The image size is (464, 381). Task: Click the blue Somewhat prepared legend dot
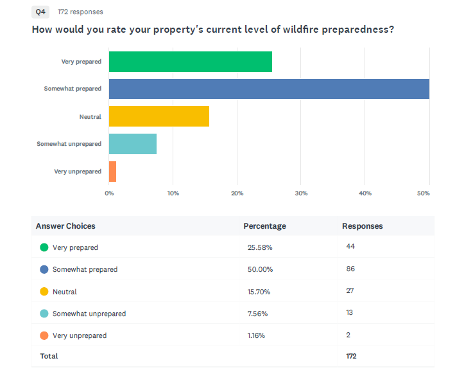pyautogui.click(x=44, y=269)
